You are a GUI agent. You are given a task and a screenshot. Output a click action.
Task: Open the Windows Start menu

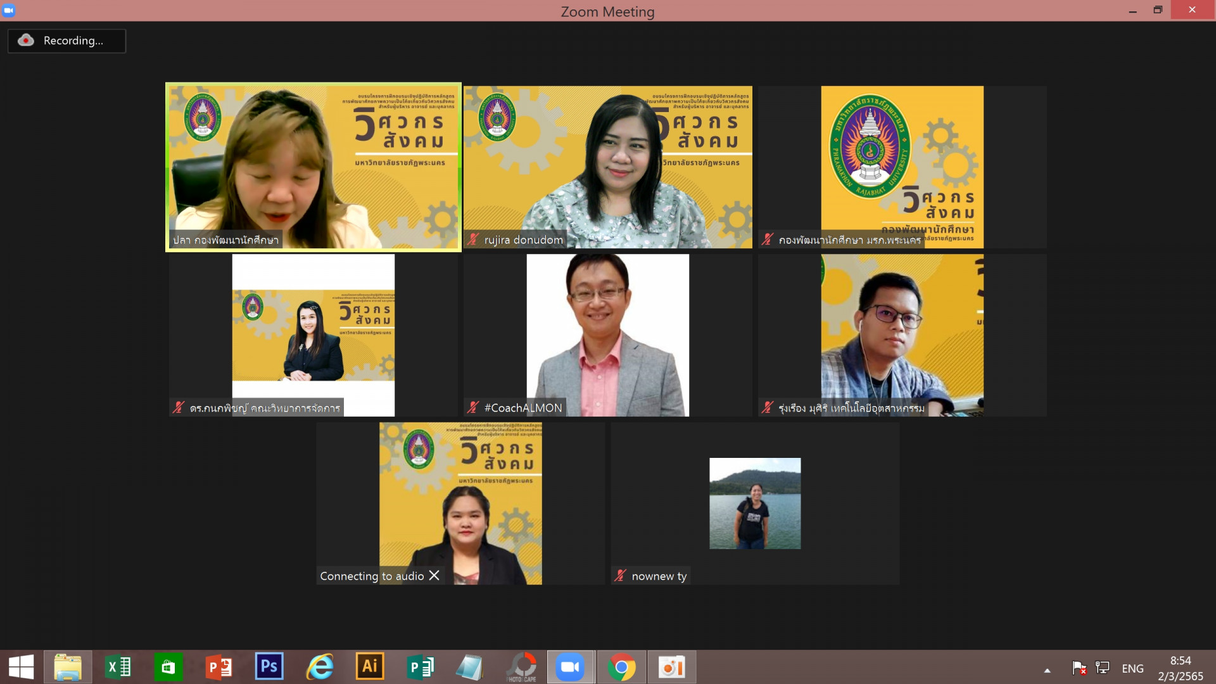coord(21,667)
